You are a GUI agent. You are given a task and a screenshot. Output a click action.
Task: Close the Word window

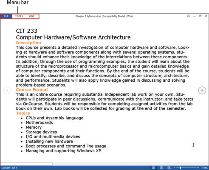206,16
